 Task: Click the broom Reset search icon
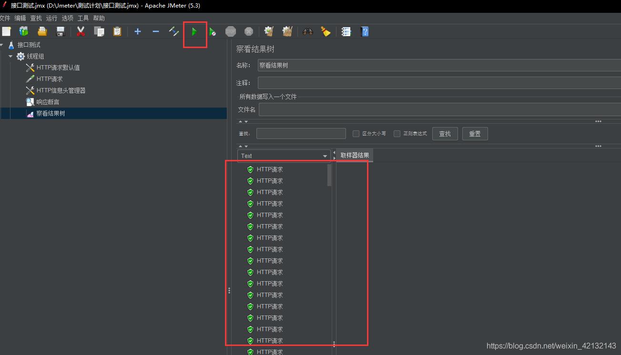[326, 32]
